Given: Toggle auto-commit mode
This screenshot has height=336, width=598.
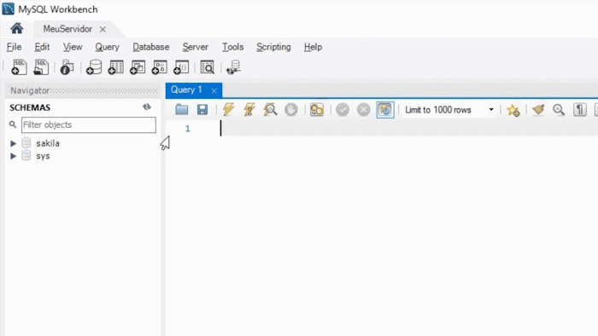Looking at the screenshot, I should [x=384, y=110].
